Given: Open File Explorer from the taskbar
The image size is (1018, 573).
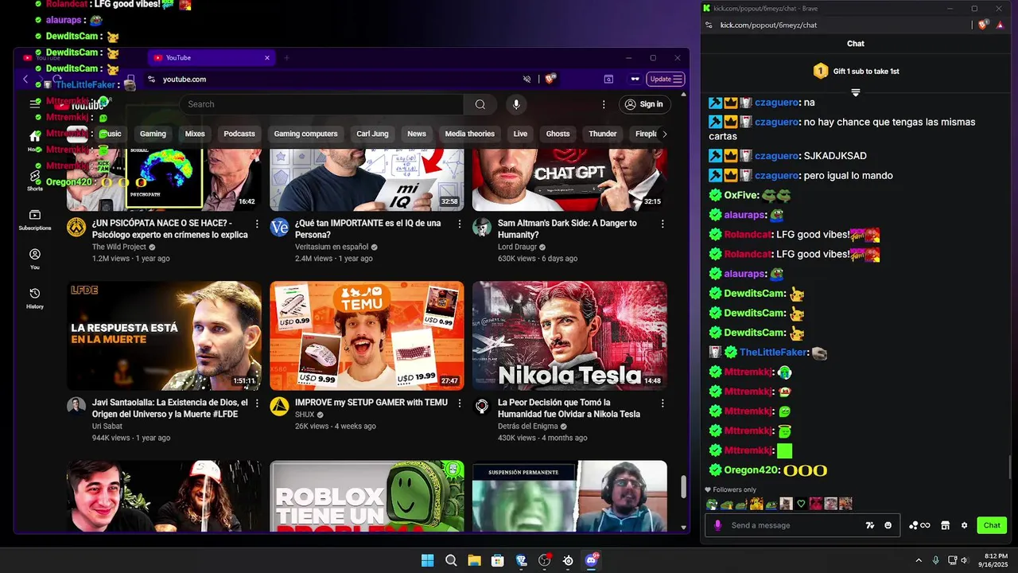Looking at the screenshot, I should click(x=474, y=560).
